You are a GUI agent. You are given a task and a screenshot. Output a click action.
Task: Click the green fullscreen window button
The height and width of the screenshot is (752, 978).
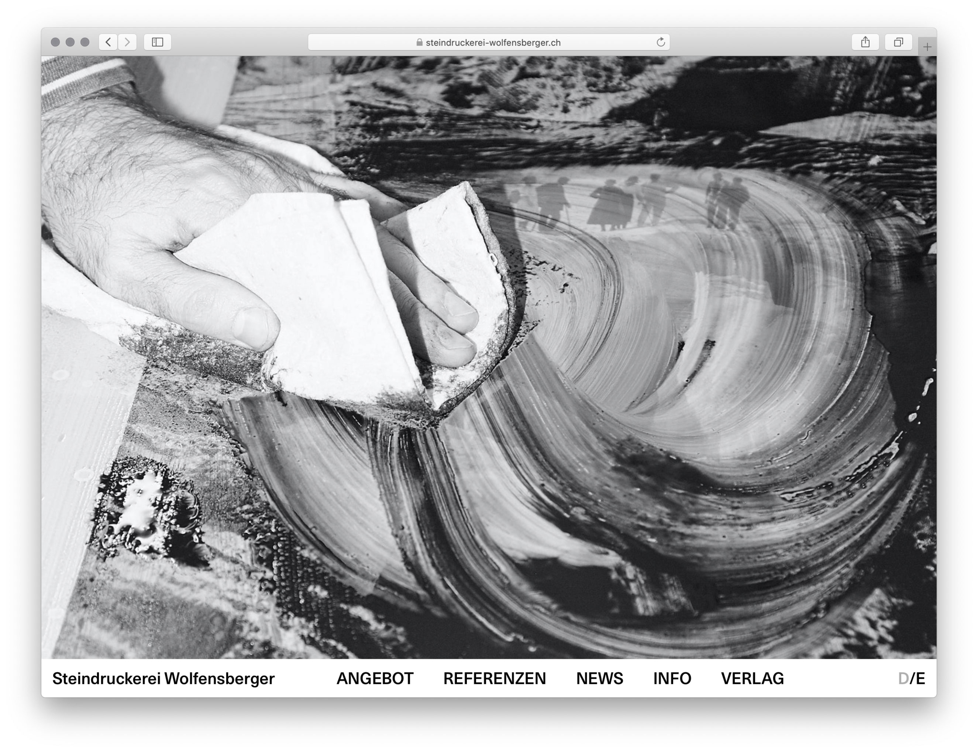(85, 42)
